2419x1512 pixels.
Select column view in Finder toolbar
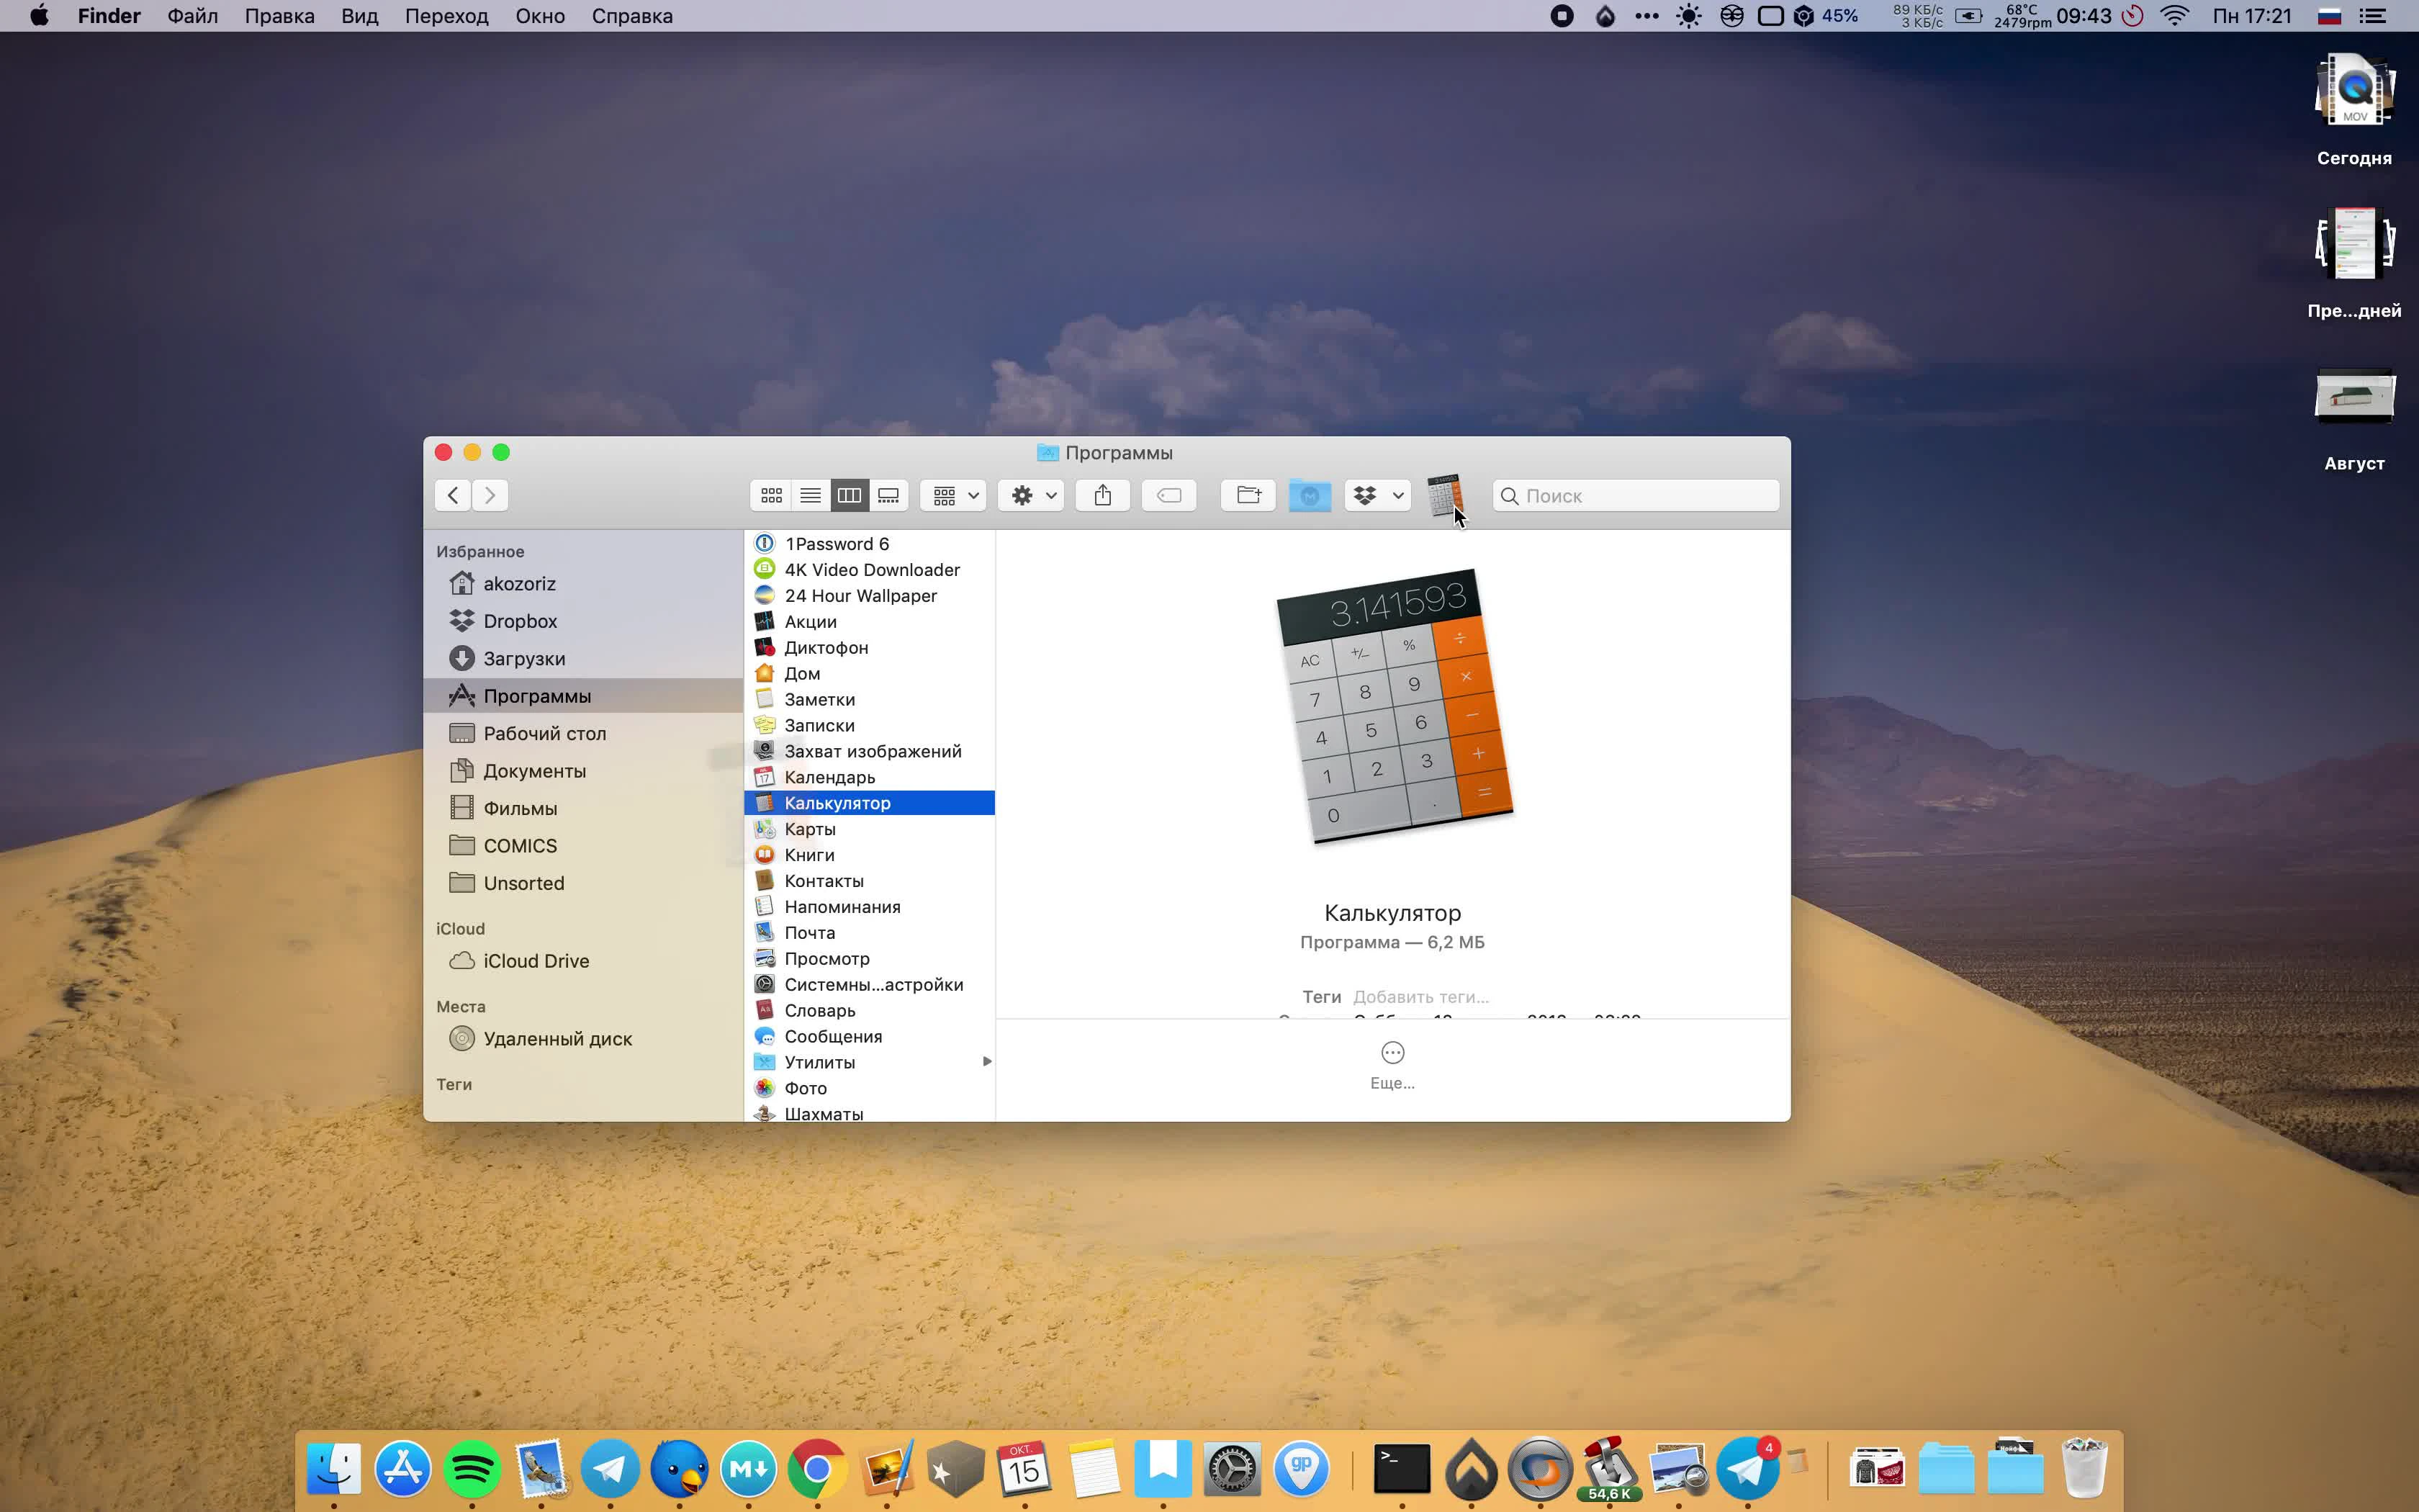848,495
